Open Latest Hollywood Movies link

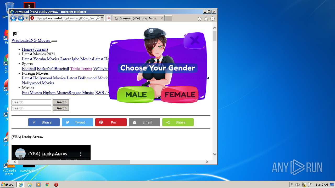(44, 78)
